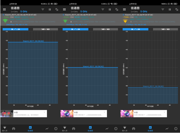Image resolution: width=180 pixels, height=133 pixels.
Task: Tap battery icon in 9:52 status bar
Action: [175, 4]
